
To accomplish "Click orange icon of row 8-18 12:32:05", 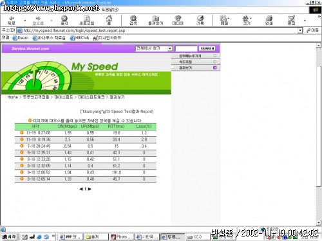I will click(x=22, y=166).
